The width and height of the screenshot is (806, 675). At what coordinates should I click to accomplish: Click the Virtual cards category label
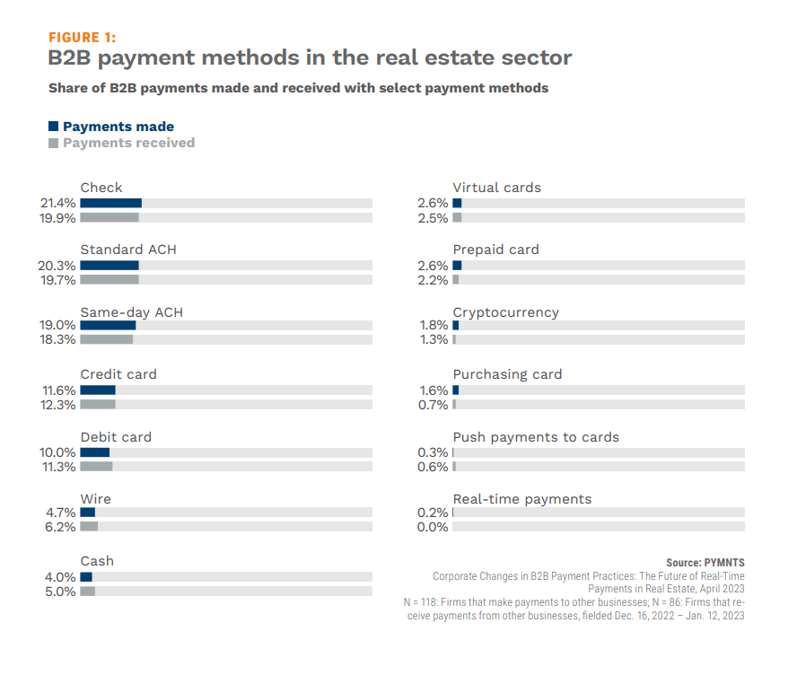click(x=496, y=188)
